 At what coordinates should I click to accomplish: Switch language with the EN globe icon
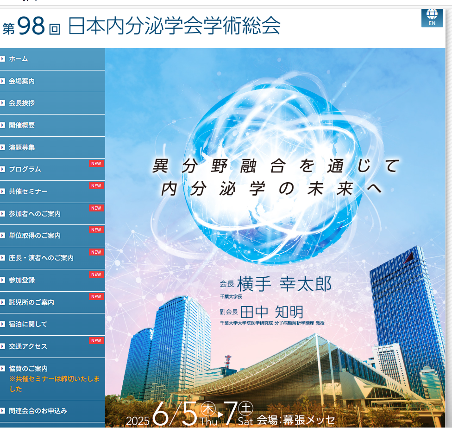point(432,18)
